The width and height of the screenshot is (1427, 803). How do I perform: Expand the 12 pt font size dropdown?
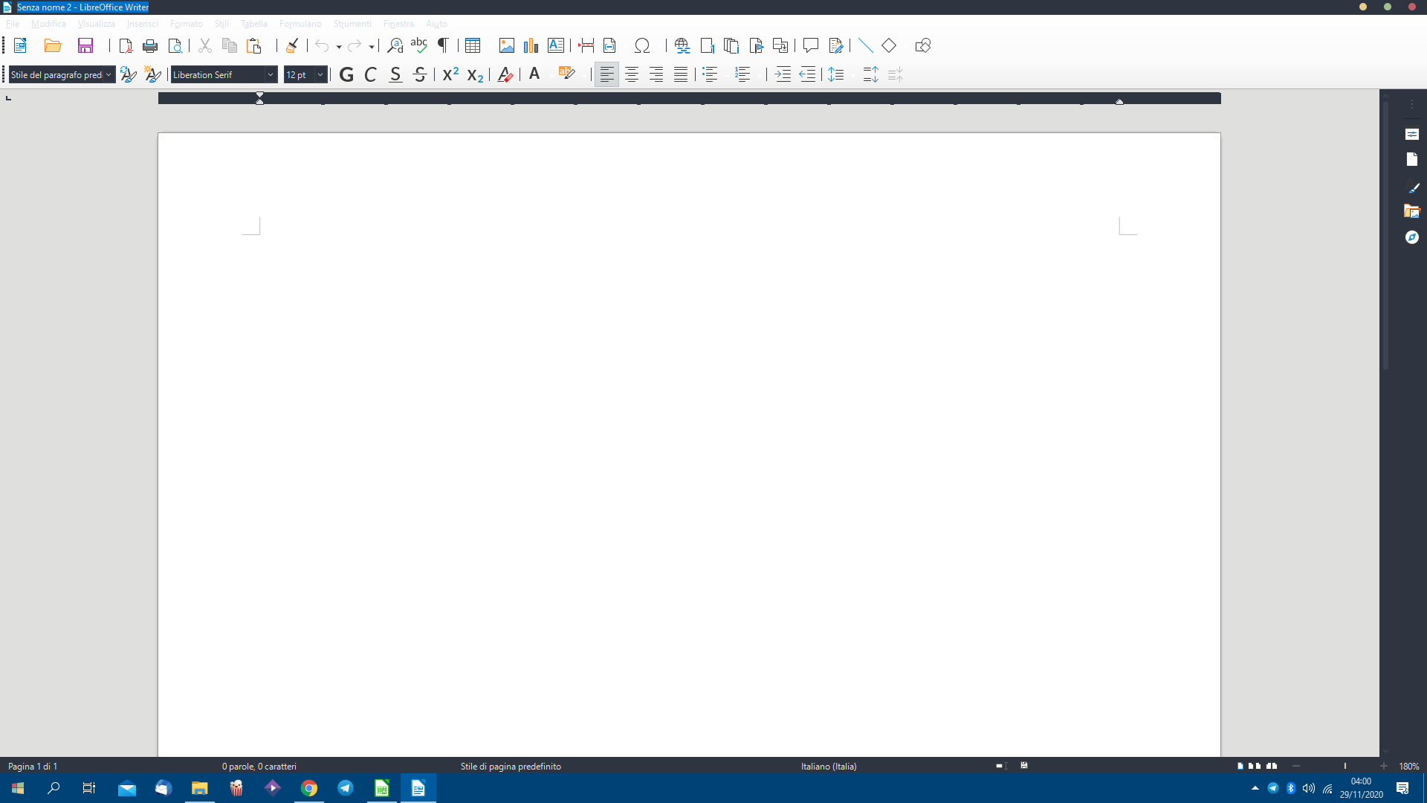click(320, 75)
